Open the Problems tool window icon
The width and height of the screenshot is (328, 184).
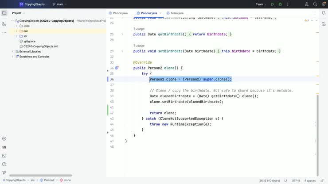coord(4,164)
